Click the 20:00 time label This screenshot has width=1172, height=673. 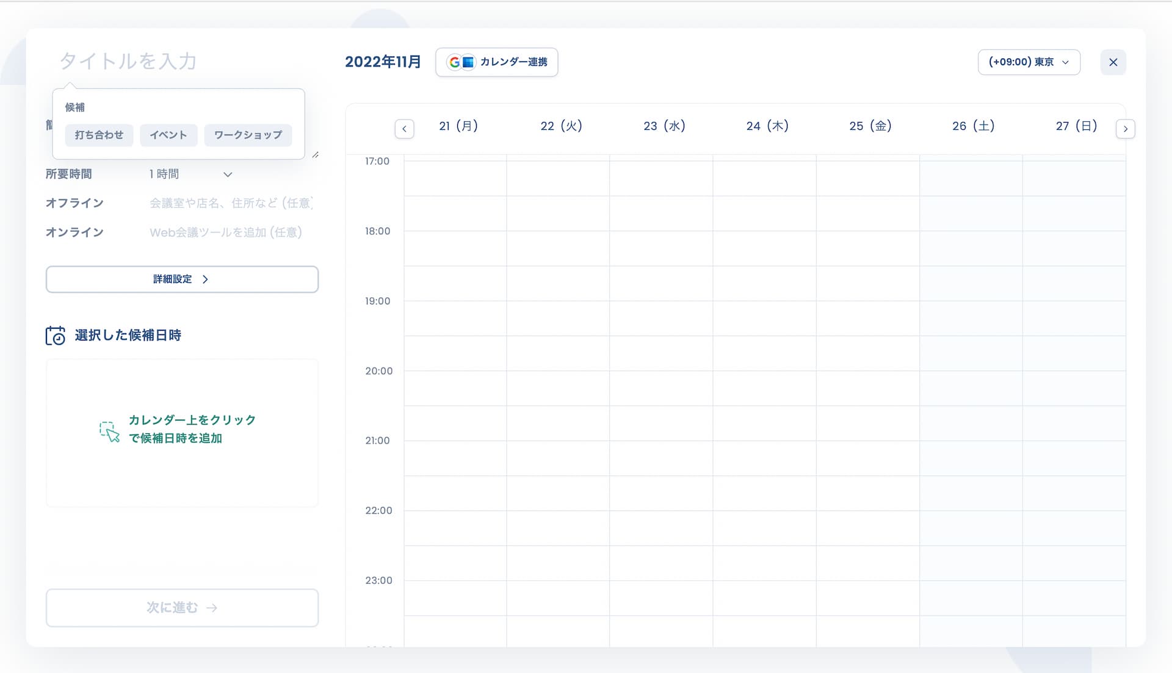379,371
